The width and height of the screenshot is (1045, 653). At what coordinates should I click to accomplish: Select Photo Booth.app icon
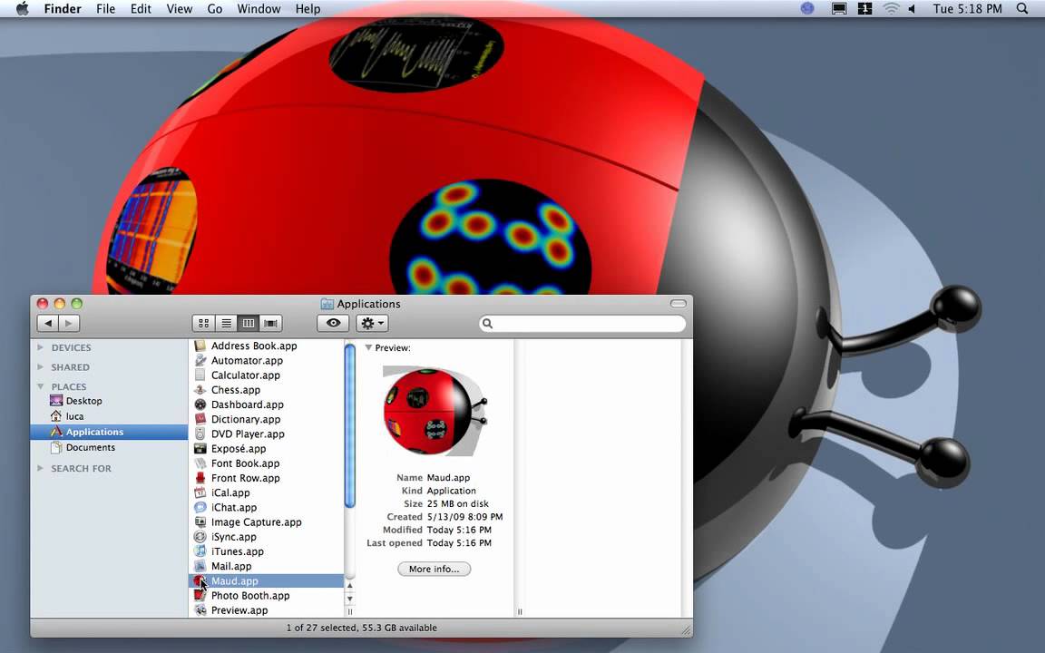(x=200, y=596)
